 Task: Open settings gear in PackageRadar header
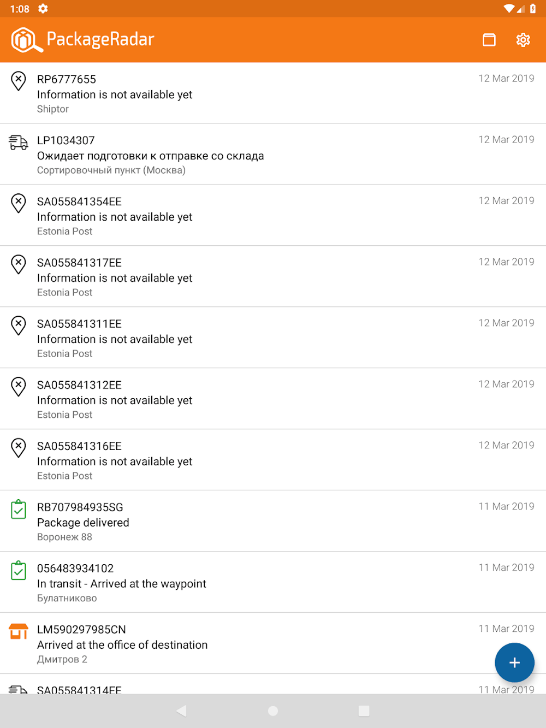pos(523,40)
